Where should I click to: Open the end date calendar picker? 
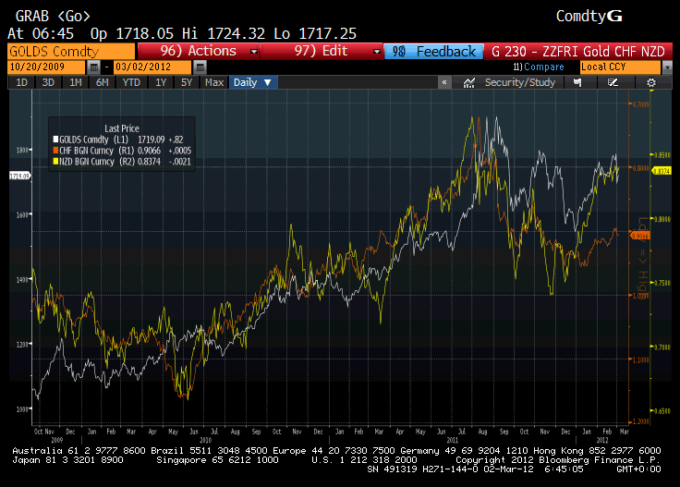point(200,67)
